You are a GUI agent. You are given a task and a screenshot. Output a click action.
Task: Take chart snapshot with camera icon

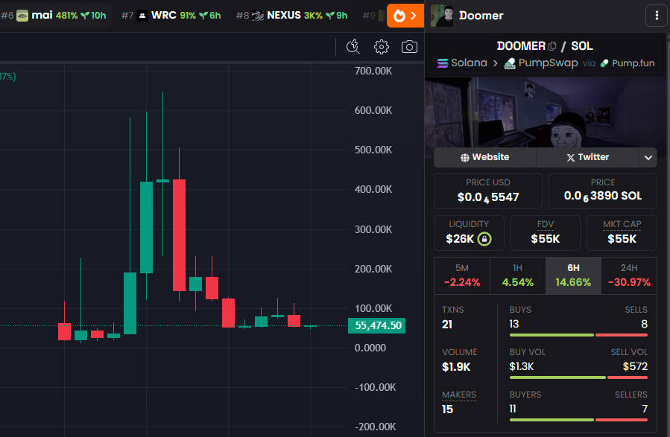[x=409, y=46]
